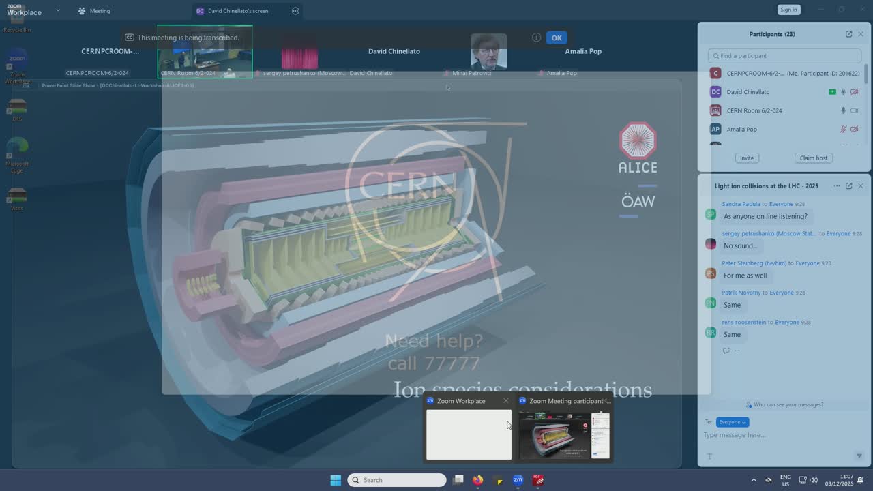Toggle David Chinellato's video camera icon
This screenshot has width=873, height=491.
coord(854,92)
